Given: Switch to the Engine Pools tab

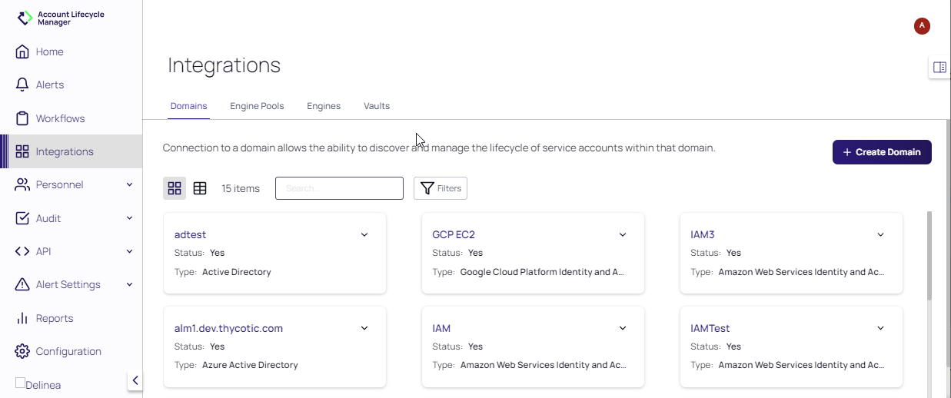Looking at the screenshot, I should click(x=257, y=106).
